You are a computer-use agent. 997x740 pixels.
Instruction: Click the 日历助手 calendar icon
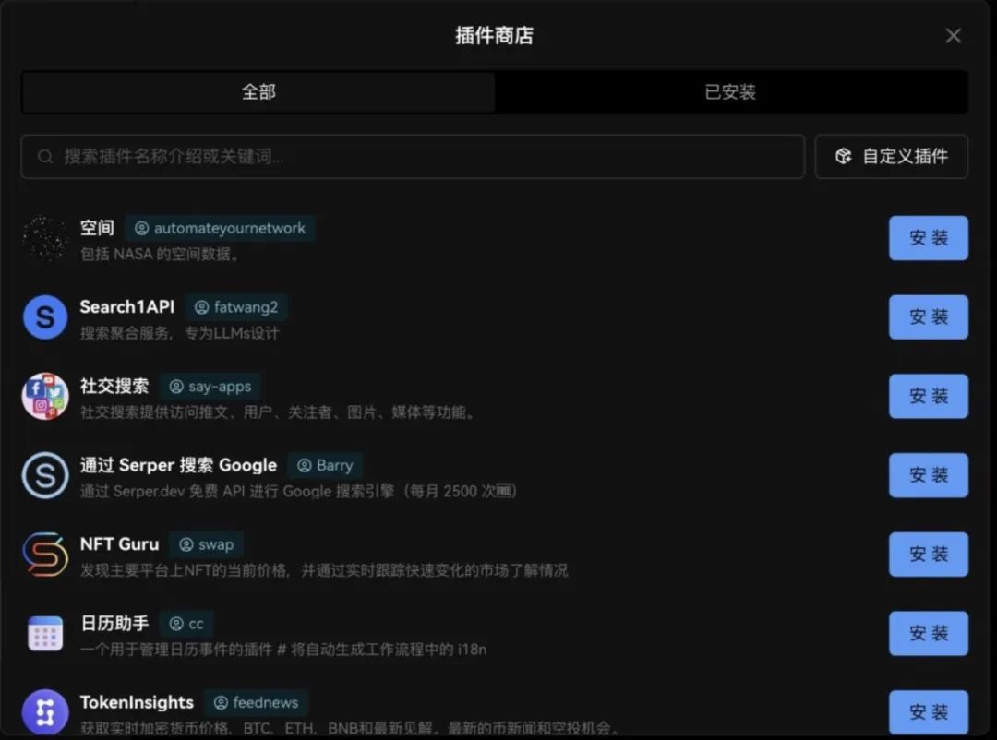click(x=45, y=633)
